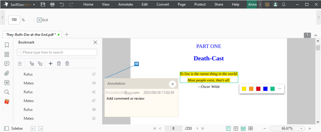Open the comments list sidebar icon
321x132 pixels.
click(7, 64)
